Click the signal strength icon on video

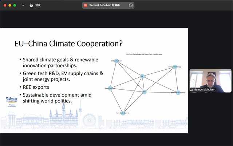192,90
